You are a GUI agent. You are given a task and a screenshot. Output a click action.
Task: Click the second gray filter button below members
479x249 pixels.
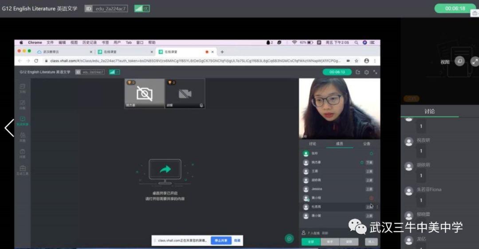tap(330, 241)
